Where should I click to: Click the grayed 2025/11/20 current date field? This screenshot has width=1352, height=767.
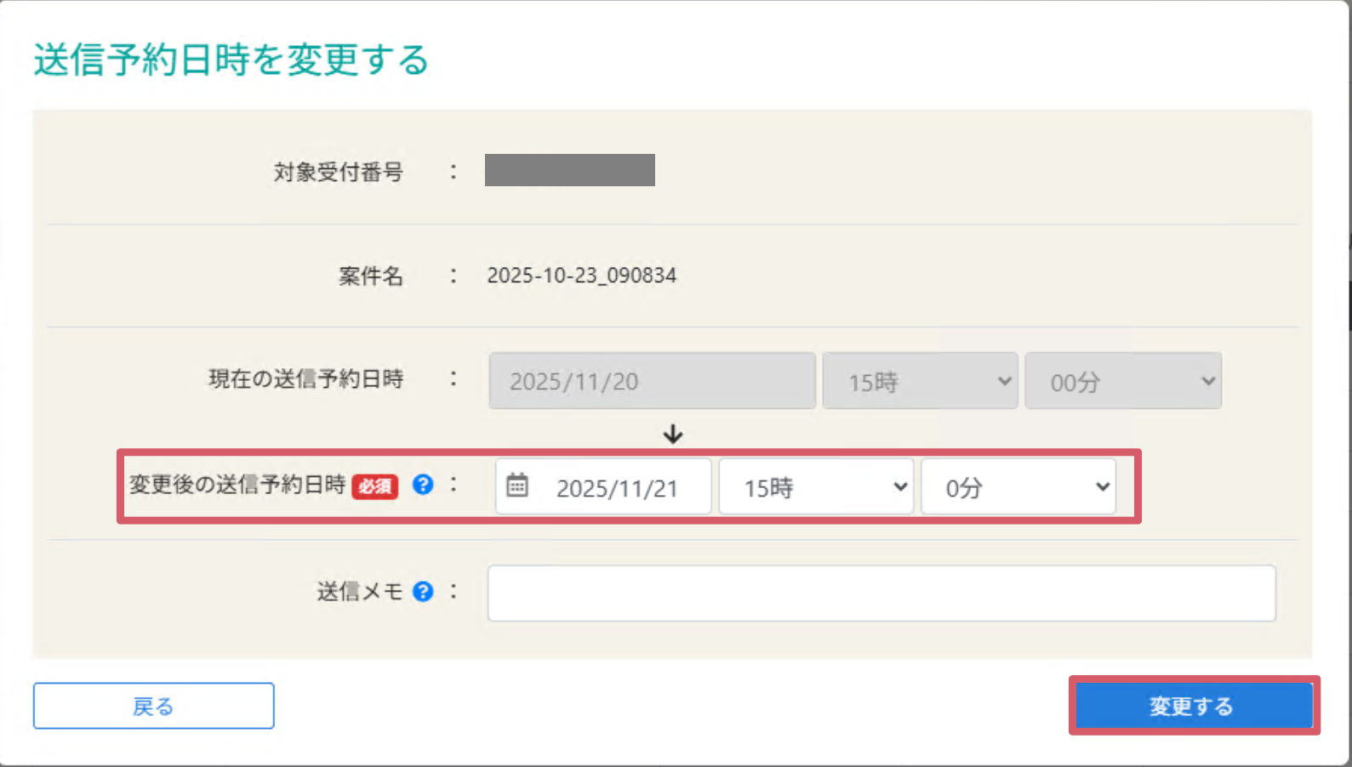pyautogui.click(x=651, y=381)
